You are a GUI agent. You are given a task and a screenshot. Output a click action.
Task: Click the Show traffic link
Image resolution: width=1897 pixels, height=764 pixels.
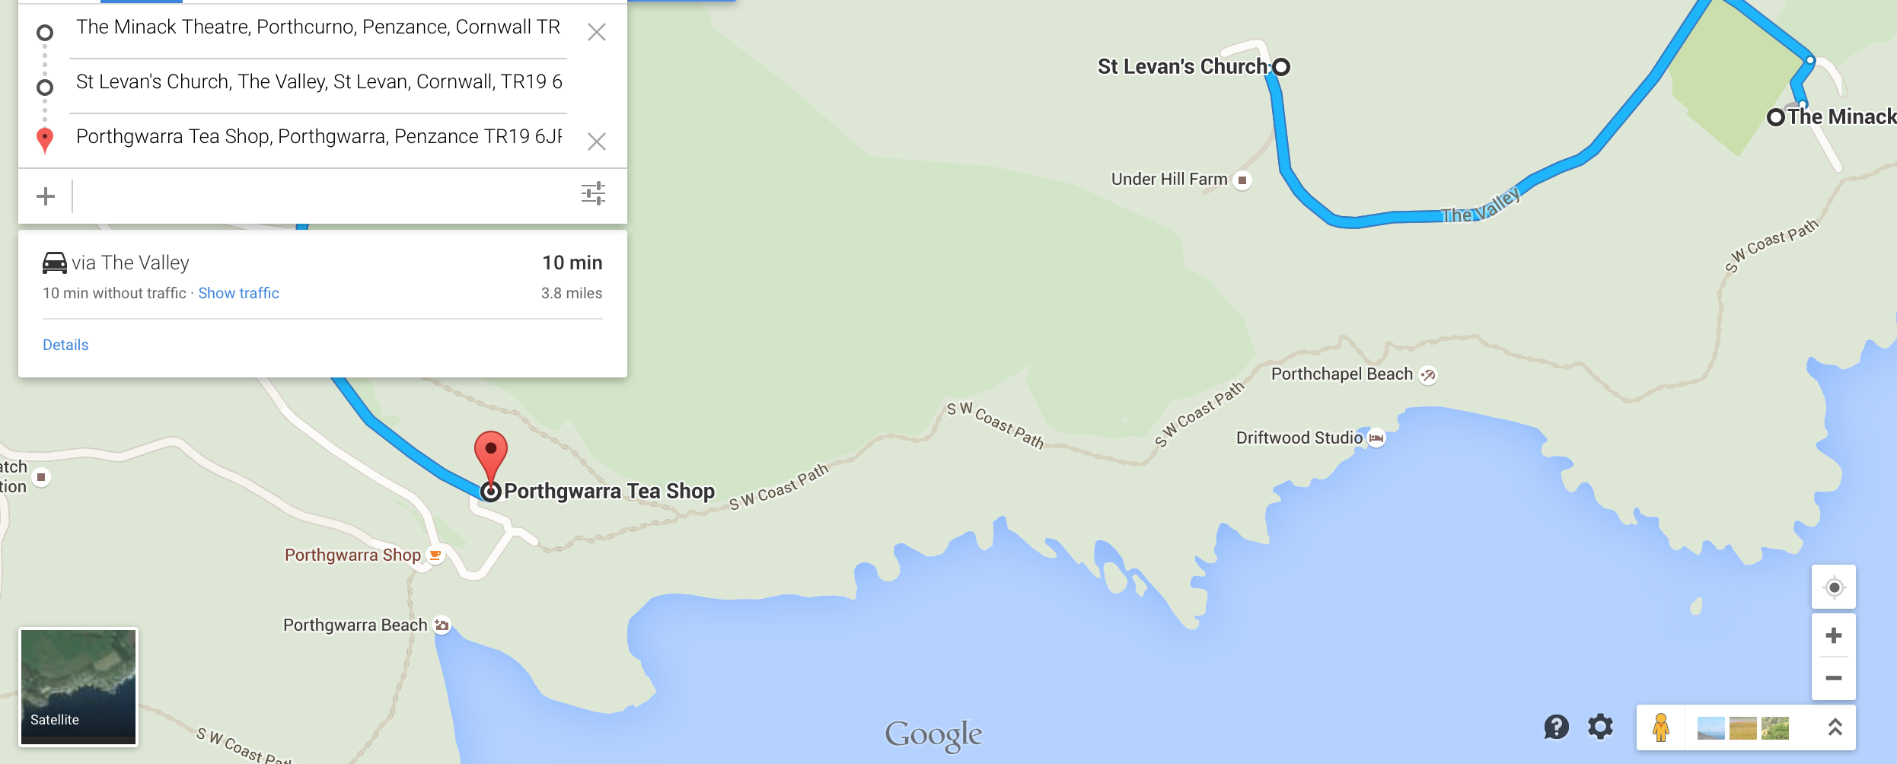click(238, 293)
